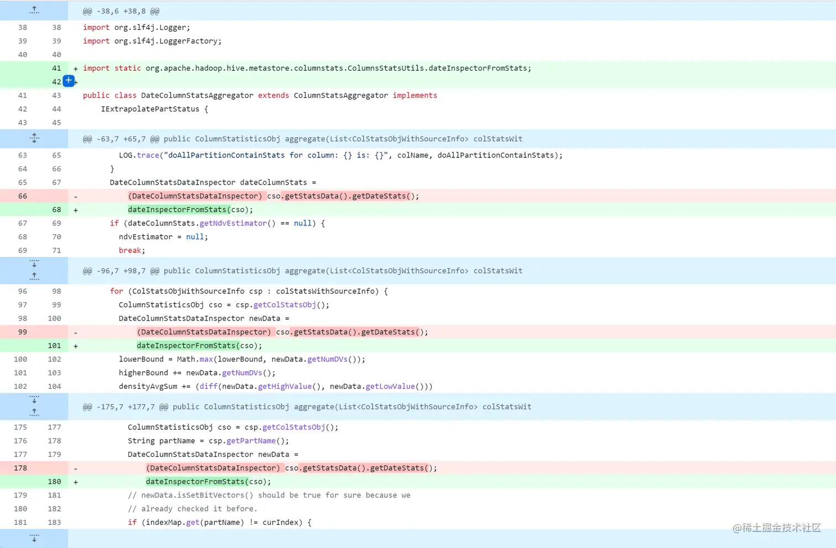Click the LOG.trace doAllPartitionContainStats line
Screen dimensions: 836x548
(x=341, y=155)
